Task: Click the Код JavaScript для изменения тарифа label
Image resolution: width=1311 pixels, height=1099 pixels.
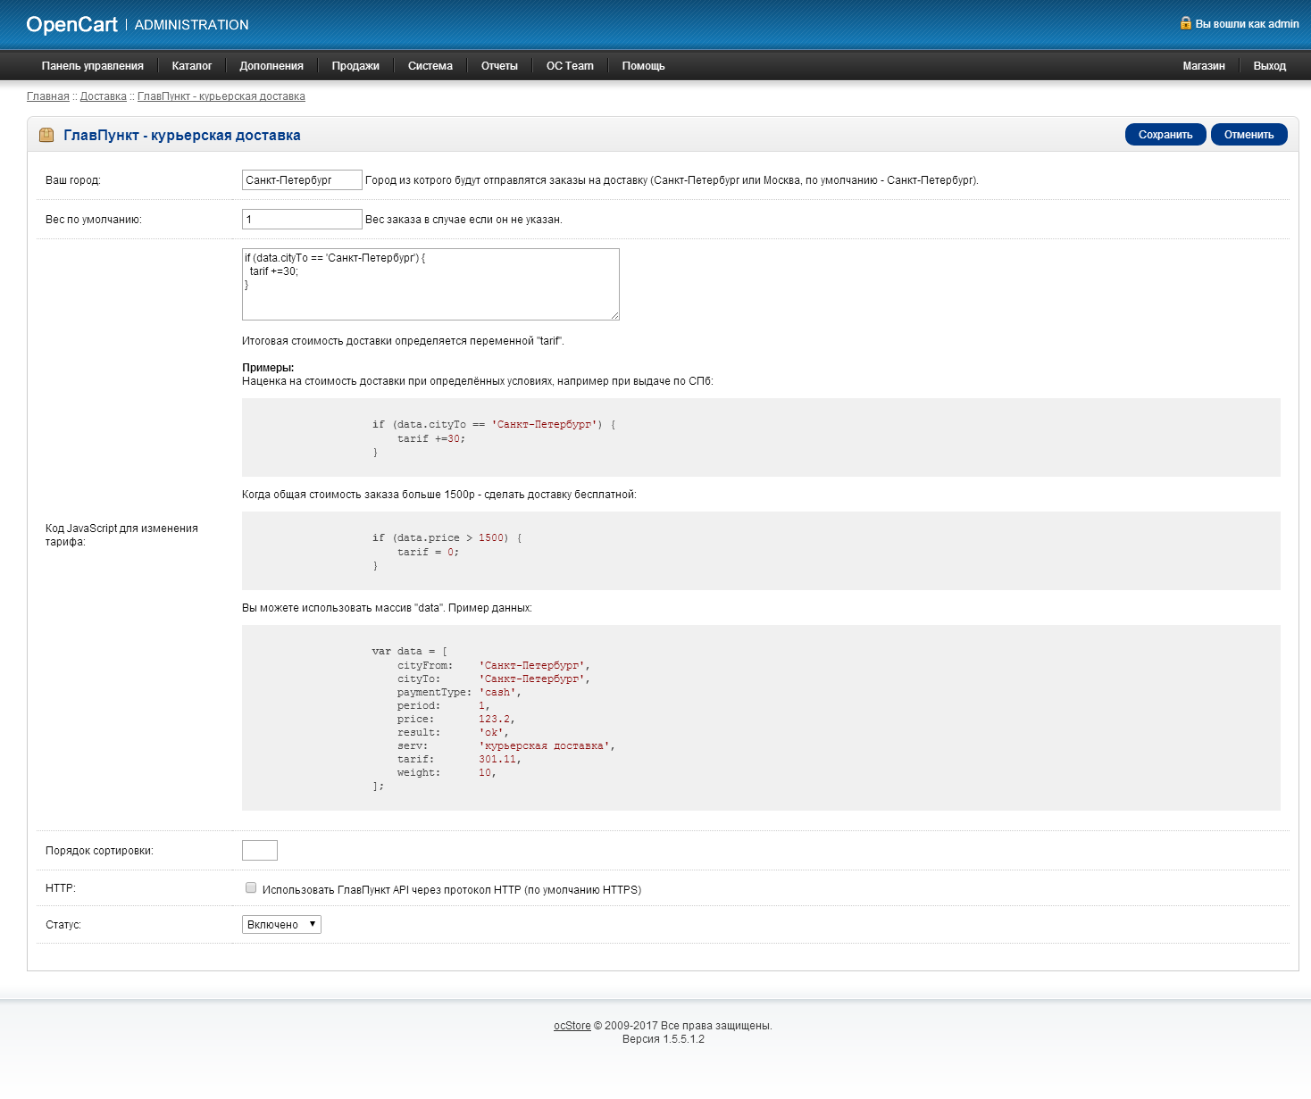Action: click(121, 535)
